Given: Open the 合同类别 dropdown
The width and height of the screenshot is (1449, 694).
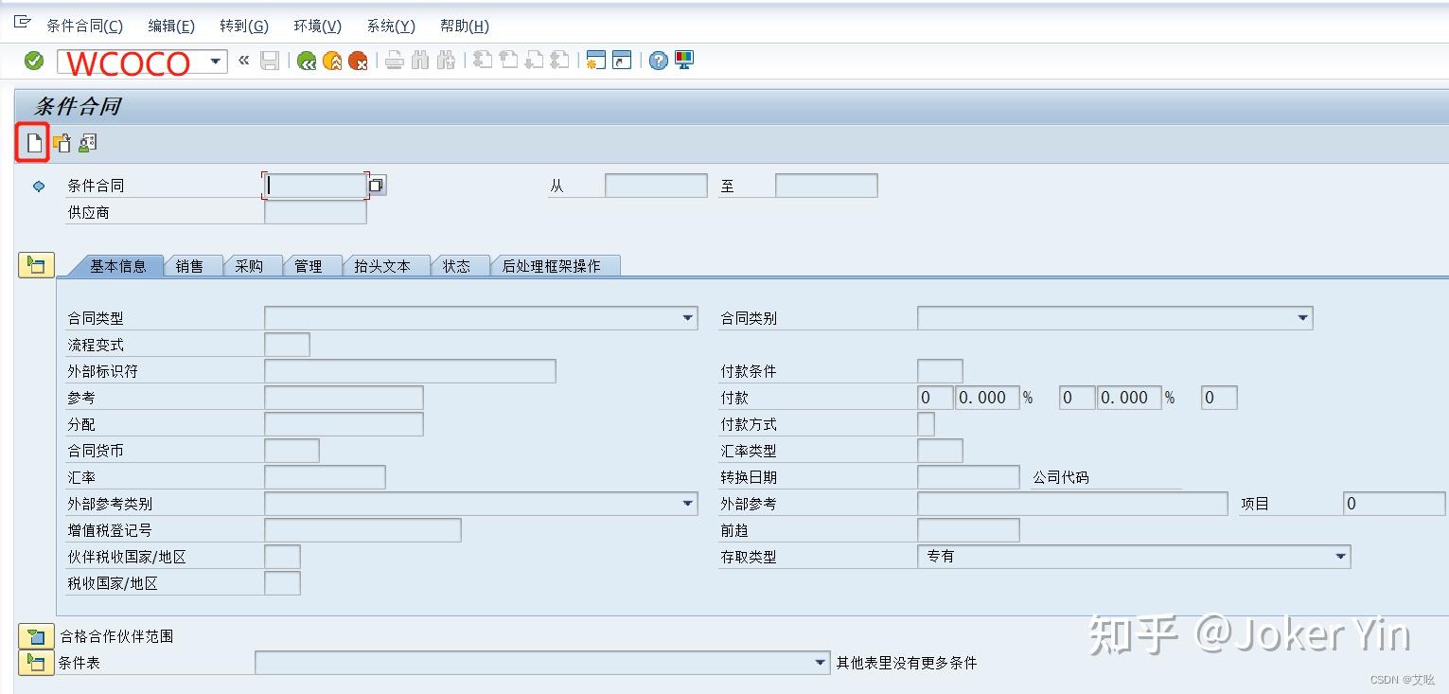Looking at the screenshot, I should 1304,318.
